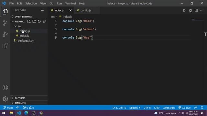207x116 pixels.
Task: Open the Windows Start menu
Action: pos(4,113)
